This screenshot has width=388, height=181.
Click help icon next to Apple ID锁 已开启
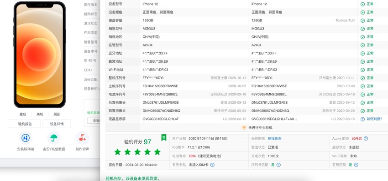tap(366, 139)
